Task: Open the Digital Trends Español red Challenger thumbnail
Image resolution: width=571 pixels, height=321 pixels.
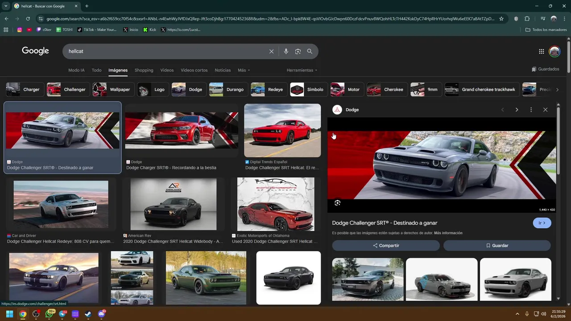Action: pyautogui.click(x=282, y=130)
